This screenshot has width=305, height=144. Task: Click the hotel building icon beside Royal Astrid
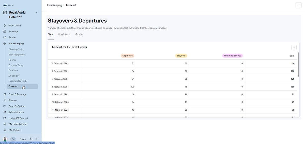[x=5, y=12]
